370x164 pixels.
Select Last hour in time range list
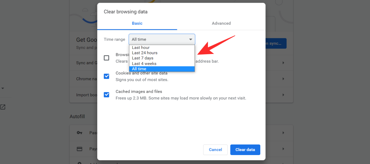[141, 47]
